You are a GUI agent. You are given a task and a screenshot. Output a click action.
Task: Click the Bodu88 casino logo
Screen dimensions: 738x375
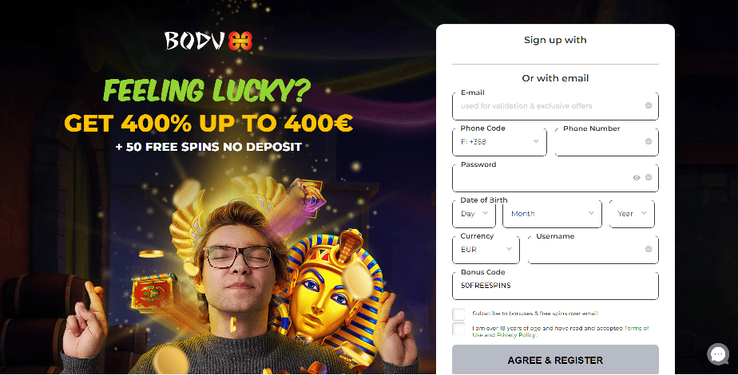tap(208, 41)
